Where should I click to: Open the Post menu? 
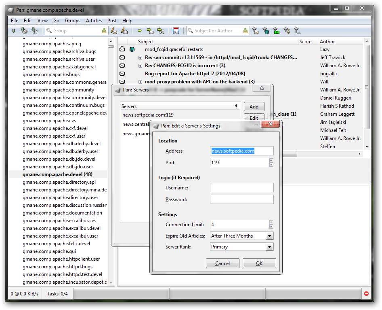click(x=112, y=21)
